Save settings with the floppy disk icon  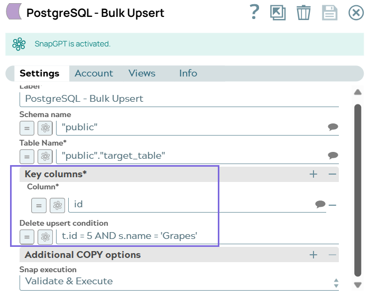[330, 13]
